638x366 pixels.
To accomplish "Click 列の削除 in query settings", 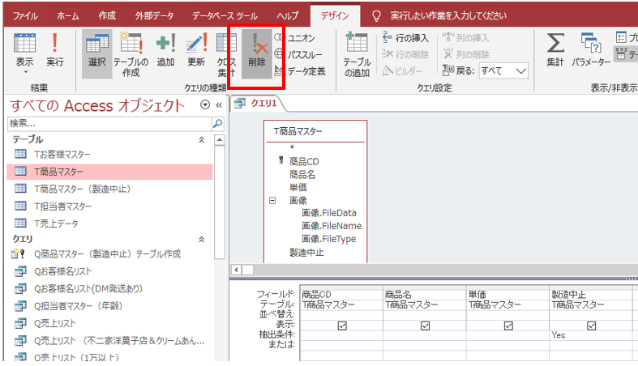I will 466,54.
